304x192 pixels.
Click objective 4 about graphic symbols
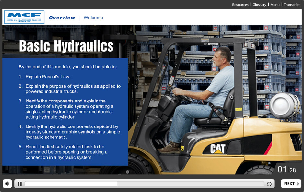click(x=73, y=132)
